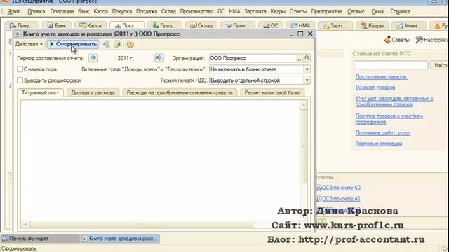Click magnifier icon in Организация field

[307, 58]
